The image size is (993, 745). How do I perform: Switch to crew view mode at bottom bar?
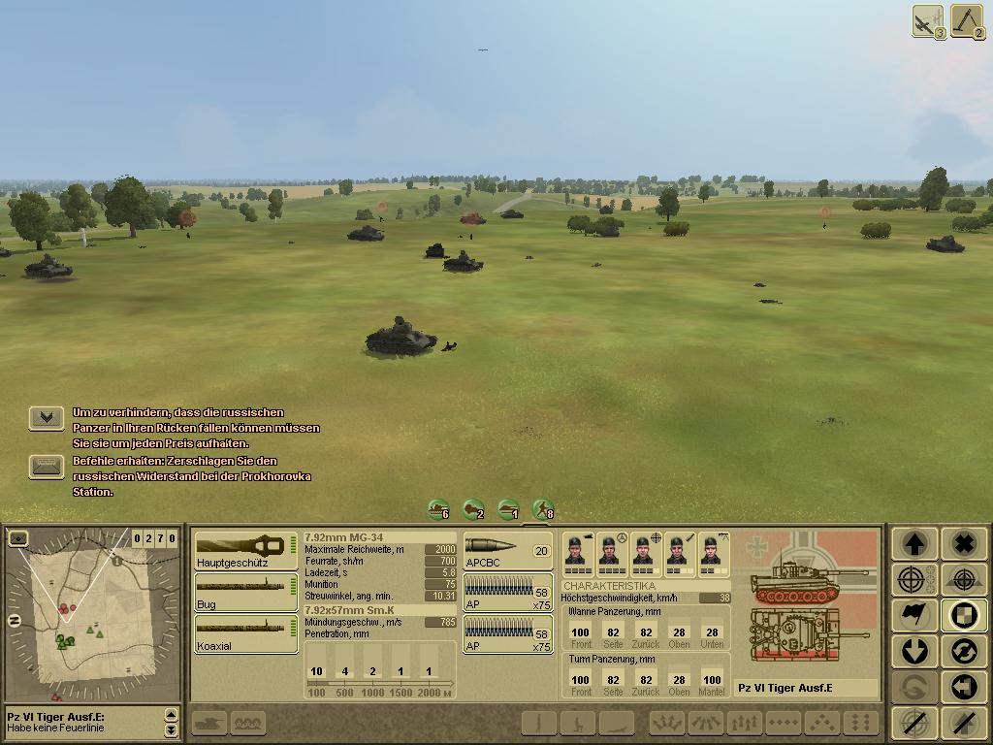click(247, 723)
